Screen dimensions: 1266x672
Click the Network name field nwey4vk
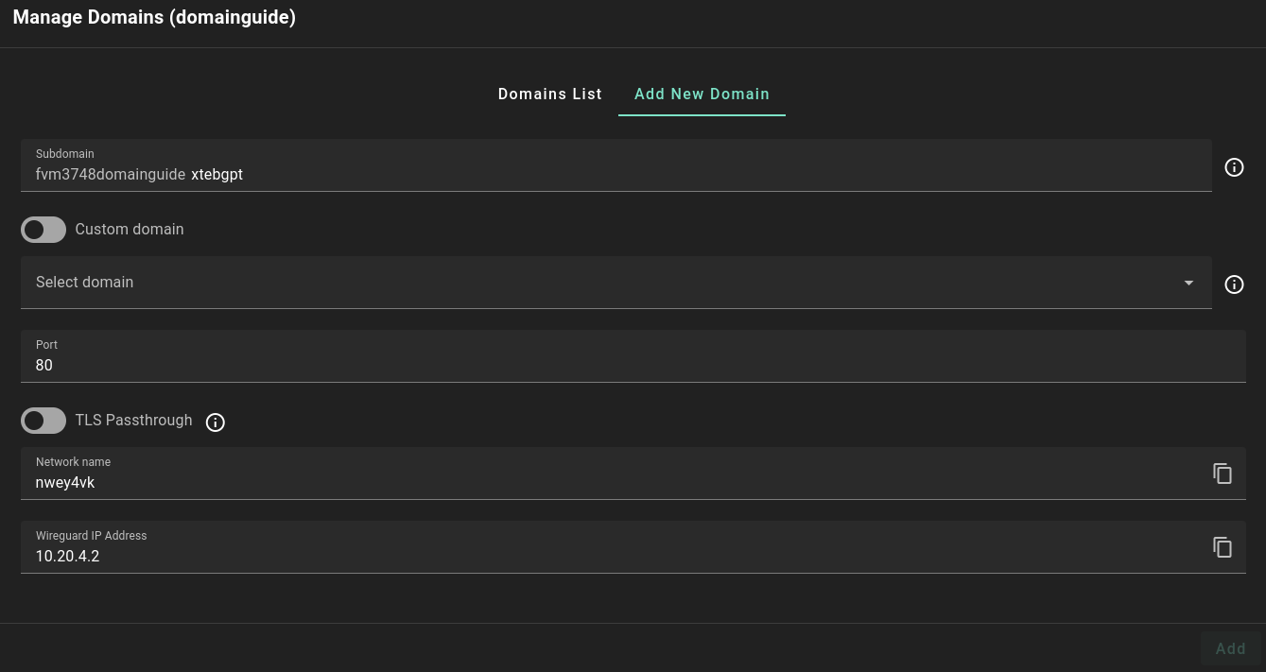coord(605,482)
